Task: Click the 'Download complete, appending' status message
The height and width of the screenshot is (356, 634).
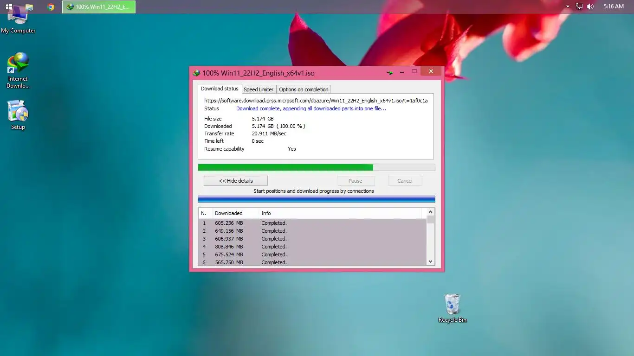Action: [311, 108]
